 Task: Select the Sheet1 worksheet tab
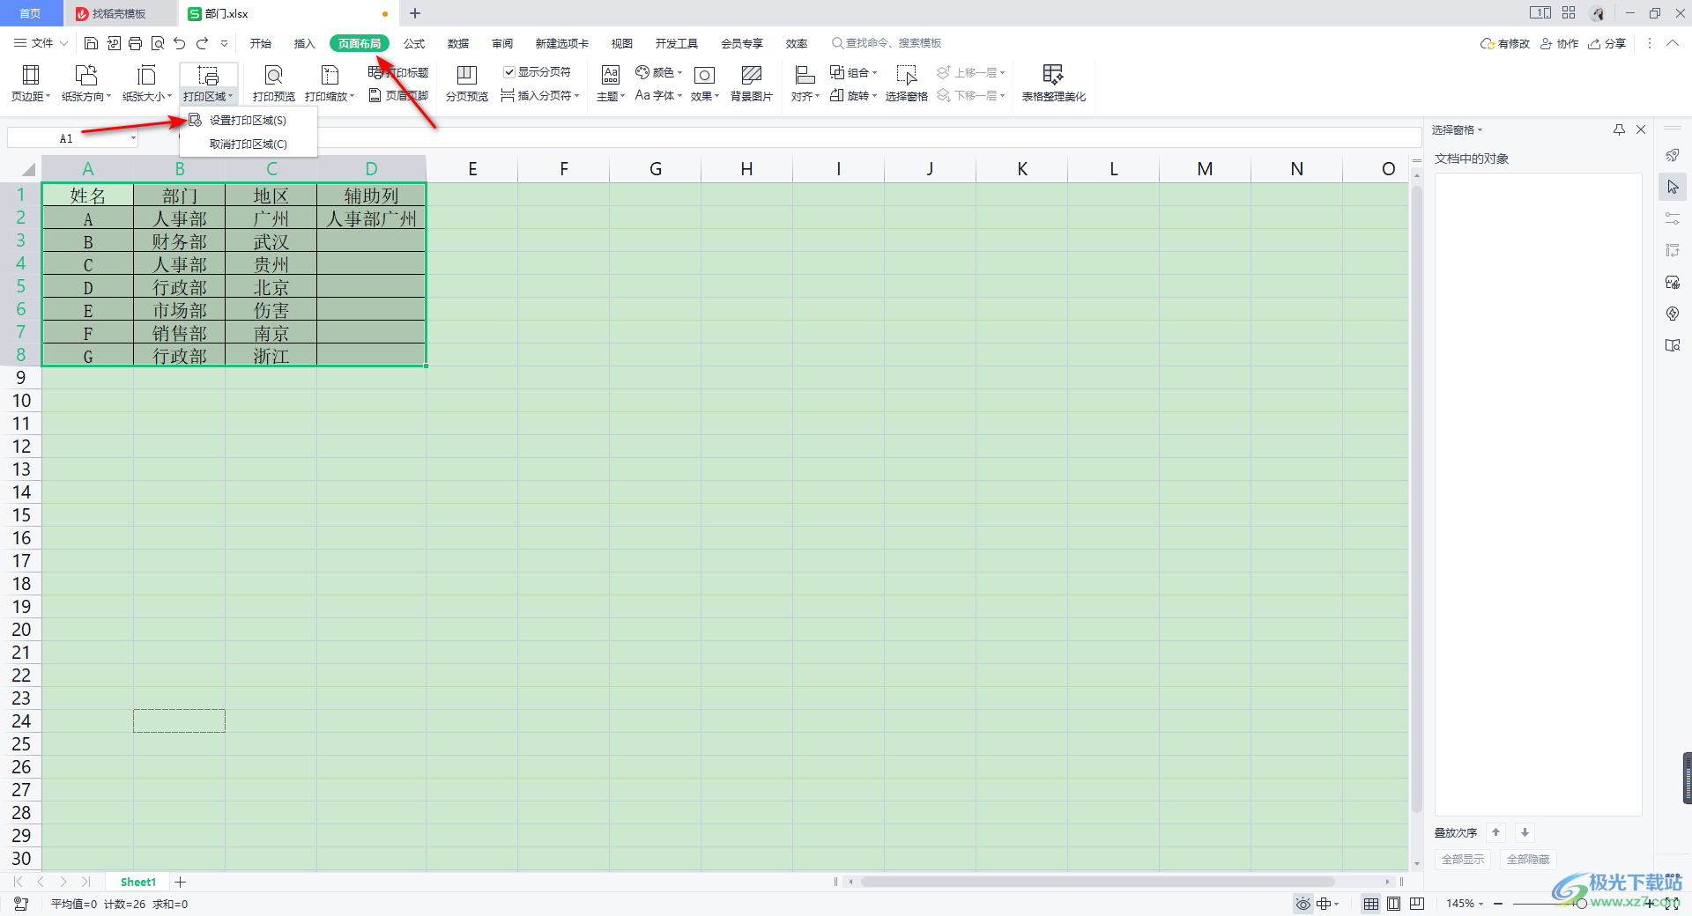(x=138, y=882)
